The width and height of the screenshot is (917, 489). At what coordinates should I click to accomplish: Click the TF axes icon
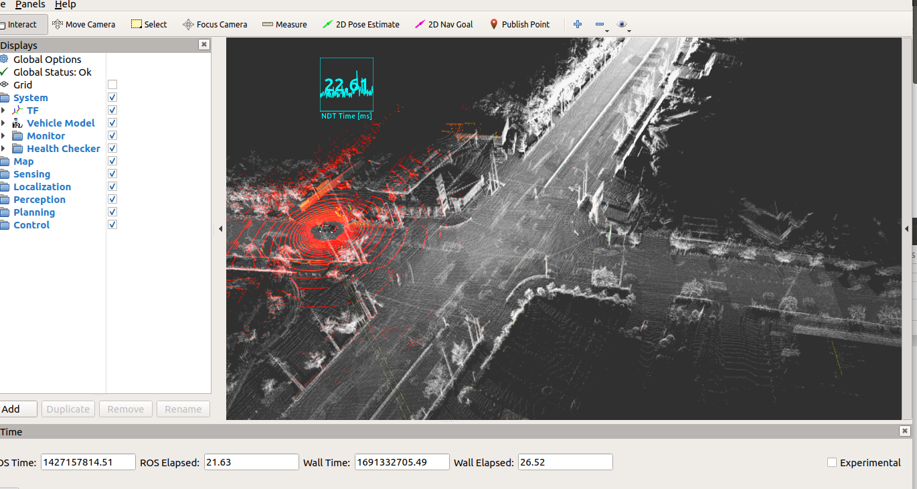pyautogui.click(x=17, y=110)
